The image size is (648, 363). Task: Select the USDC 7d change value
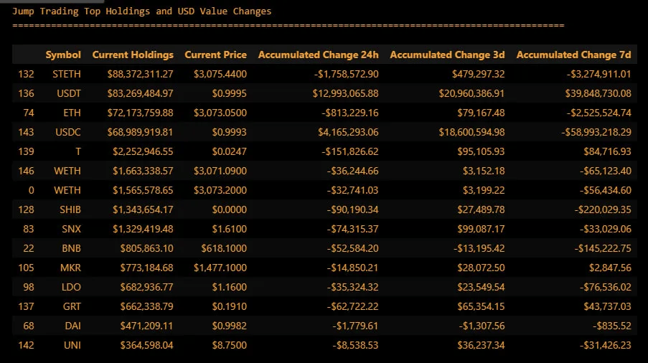coord(596,132)
